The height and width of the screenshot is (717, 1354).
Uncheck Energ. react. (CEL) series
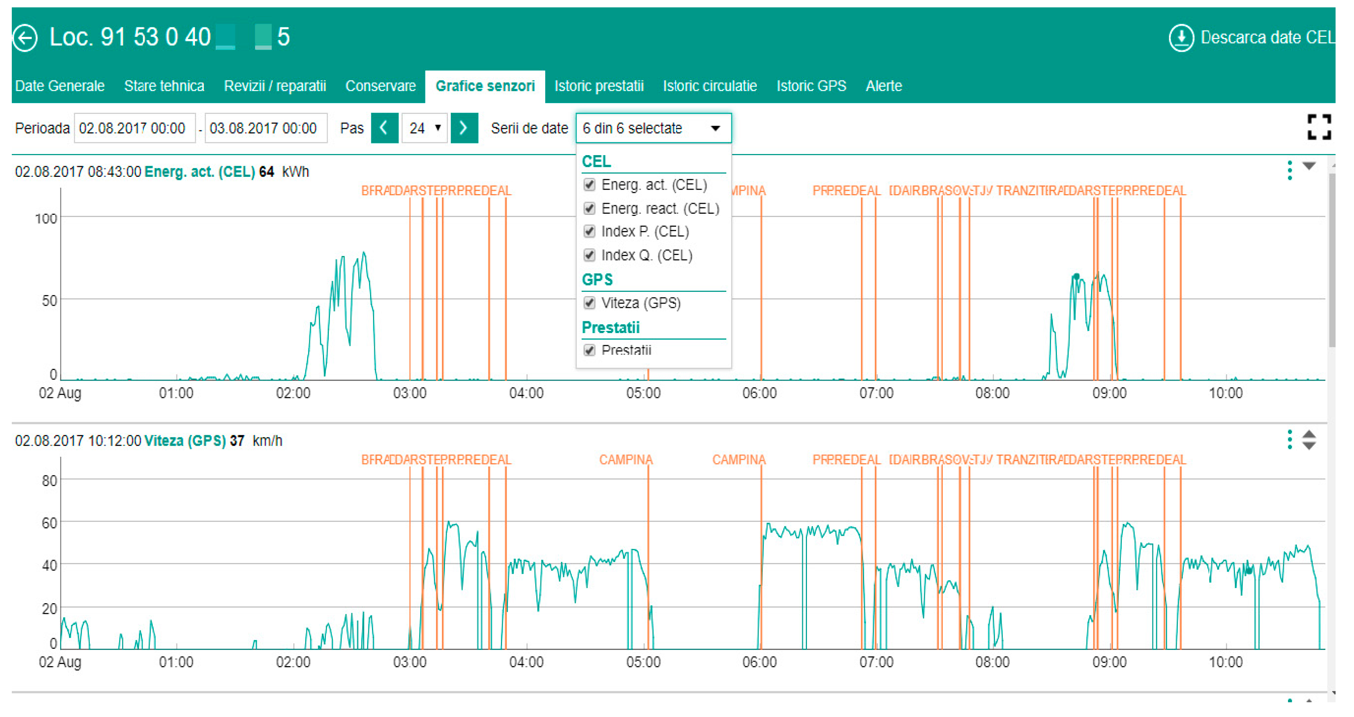589,209
